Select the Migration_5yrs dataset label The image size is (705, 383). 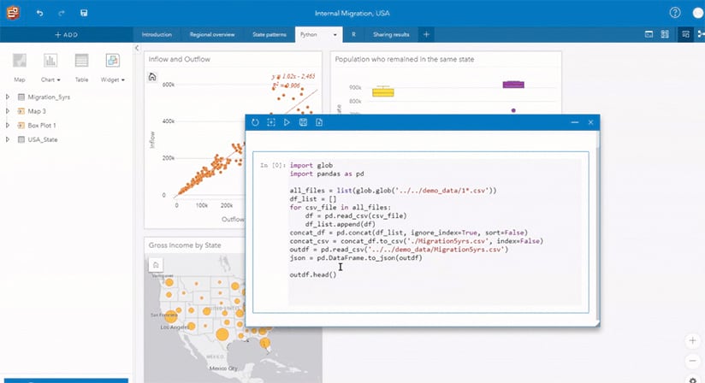coord(49,97)
